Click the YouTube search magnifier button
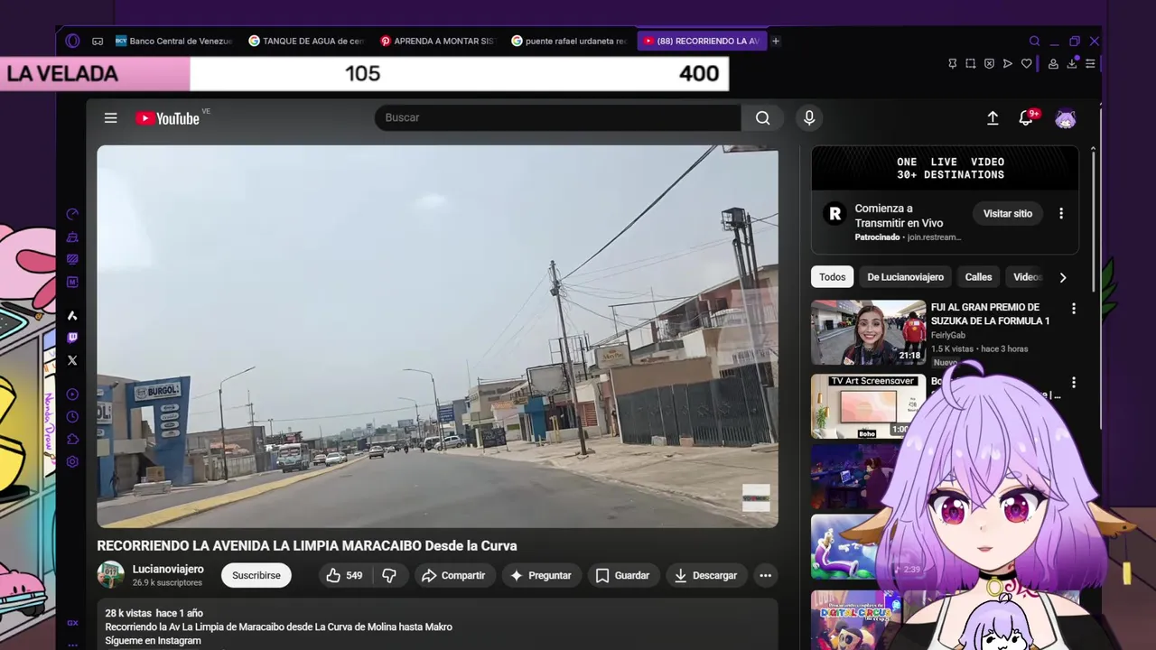The width and height of the screenshot is (1156, 650). [763, 117]
